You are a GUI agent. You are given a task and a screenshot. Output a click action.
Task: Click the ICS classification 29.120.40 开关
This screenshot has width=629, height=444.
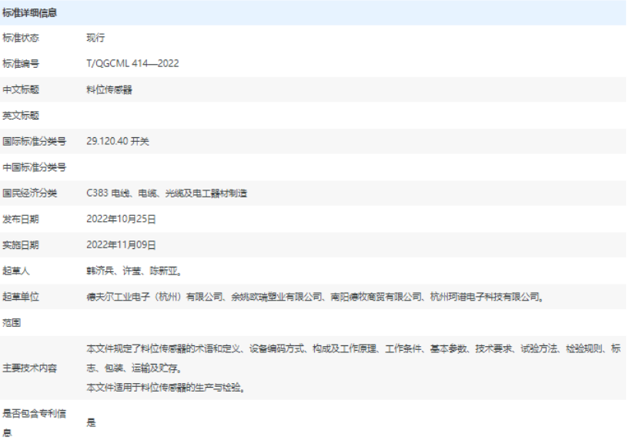coord(118,142)
